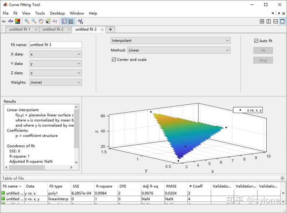This screenshot has width=287, height=213.
Task: Close untitled fit 1 tab
Action: [36, 29]
